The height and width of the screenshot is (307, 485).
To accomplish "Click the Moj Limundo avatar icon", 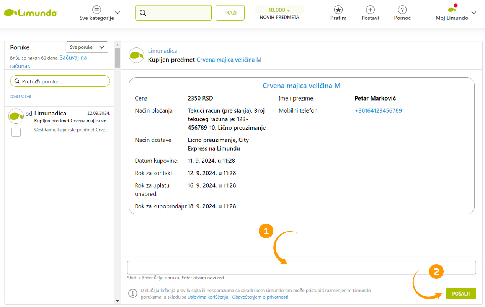I will point(452,9).
